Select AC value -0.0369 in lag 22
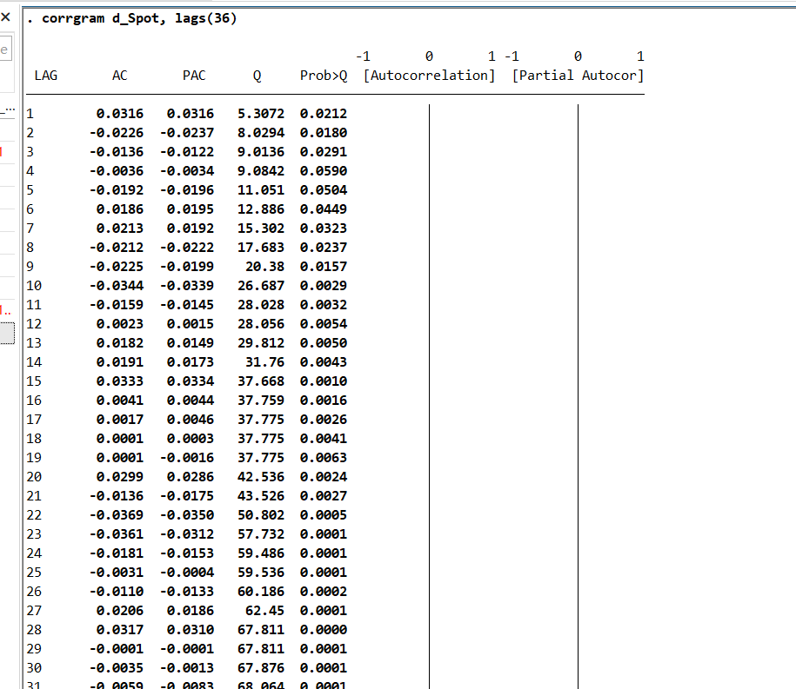Screen dimensions: 796x689 click(x=117, y=515)
